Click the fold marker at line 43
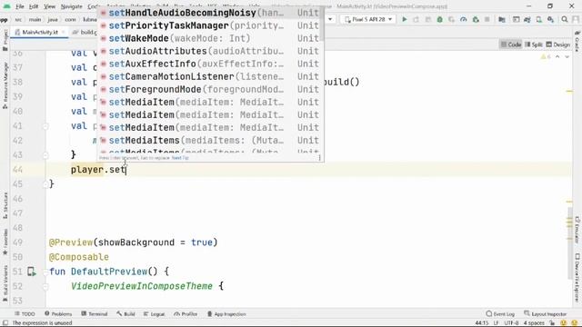Viewport: 582px width, 327px height. point(45,155)
